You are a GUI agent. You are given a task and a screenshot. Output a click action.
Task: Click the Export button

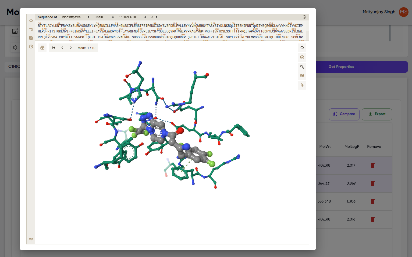(377, 114)
